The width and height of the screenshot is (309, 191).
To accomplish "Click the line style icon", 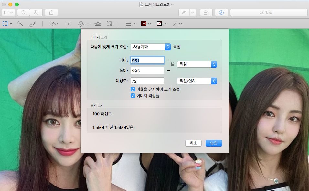I will click(128, 24).
